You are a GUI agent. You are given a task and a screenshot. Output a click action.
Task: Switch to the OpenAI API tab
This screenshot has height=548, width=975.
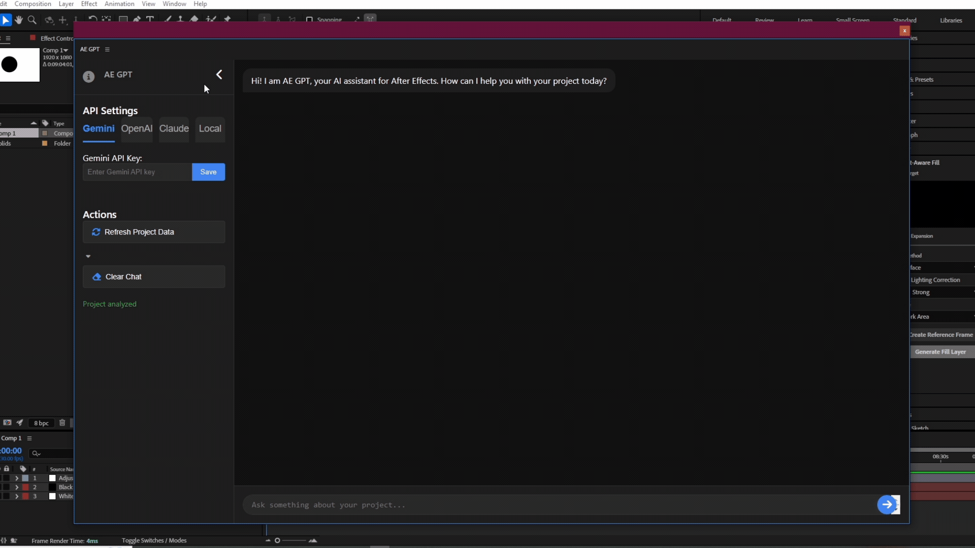click(x=137, y=129)
